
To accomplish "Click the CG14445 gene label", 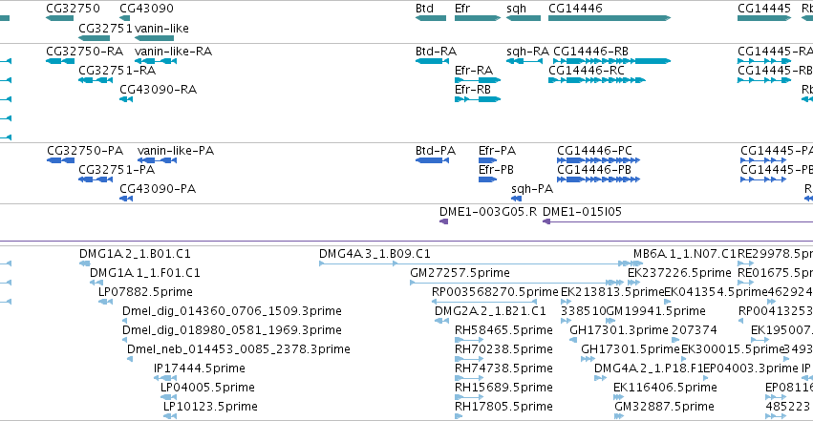I will pyautogui.click(x=764, y=9).
